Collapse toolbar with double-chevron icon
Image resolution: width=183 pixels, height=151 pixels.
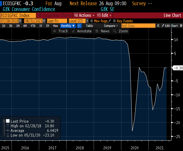click(x=158, y=26)
